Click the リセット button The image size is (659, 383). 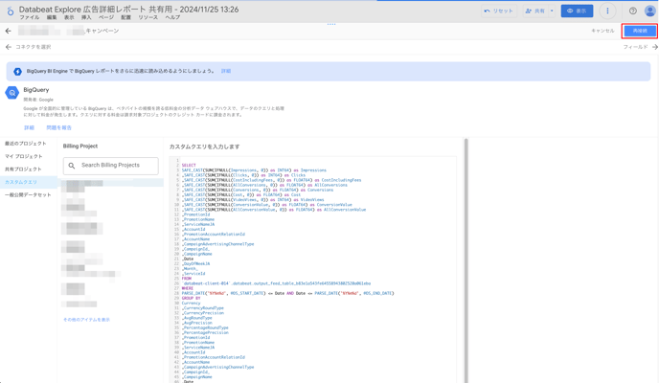[x=498, y=11]
